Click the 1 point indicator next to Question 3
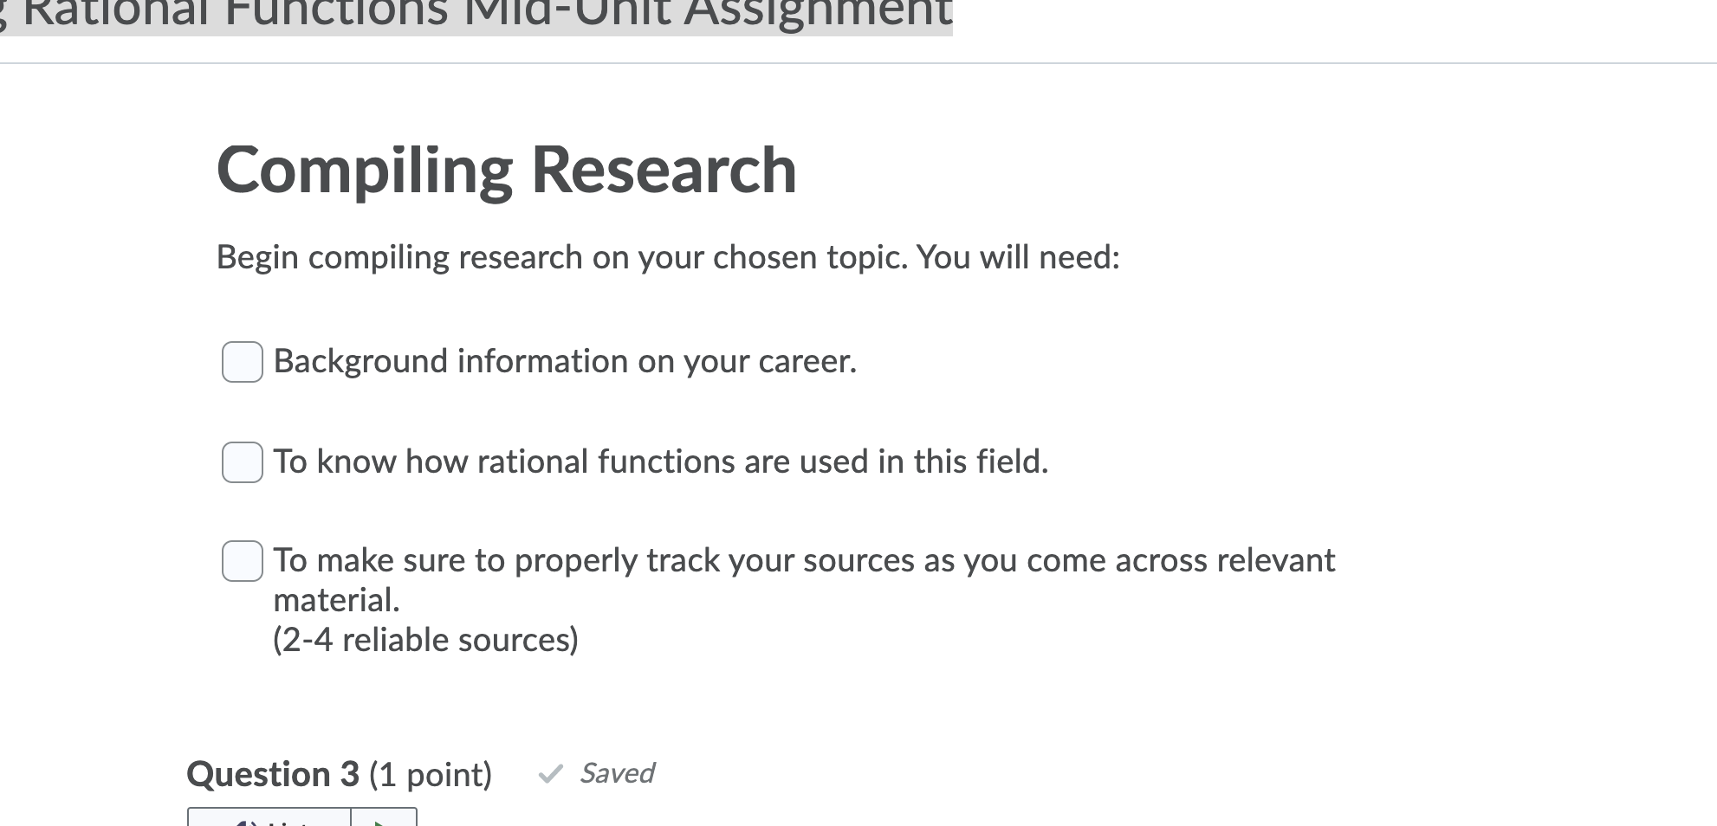The width and height of the screenshot is (1717, 826). tap(431, 773)
